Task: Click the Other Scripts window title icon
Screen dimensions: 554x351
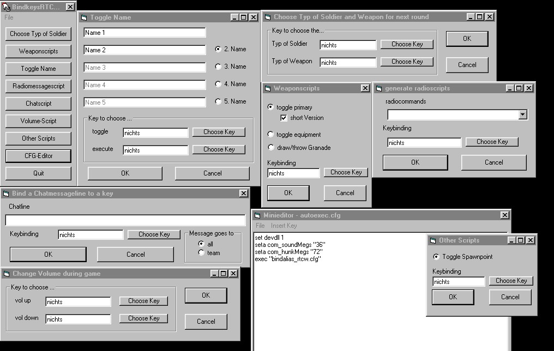Action: point(433,240)
